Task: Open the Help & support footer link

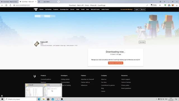Action: click(126, 79)
